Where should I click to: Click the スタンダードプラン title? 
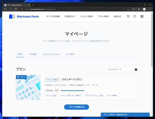(x=72, y=80)
